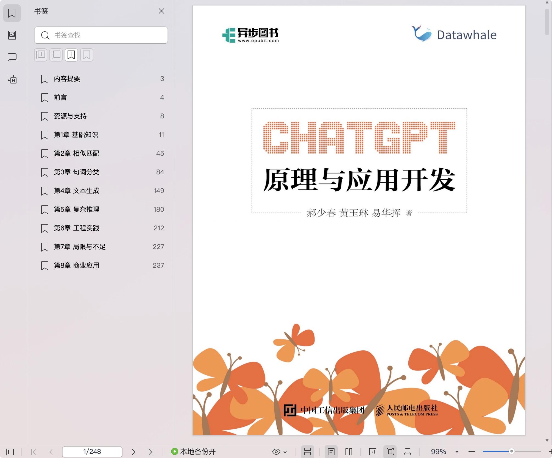552x458 pixels.
Task: Click page number 149 in bookmark list
Action: pyautogui.click(x=159, y=191)
